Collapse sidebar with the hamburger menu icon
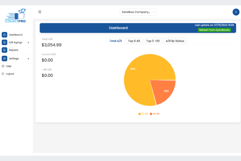The width and height of the screenshot is (241, 161). 40,12
